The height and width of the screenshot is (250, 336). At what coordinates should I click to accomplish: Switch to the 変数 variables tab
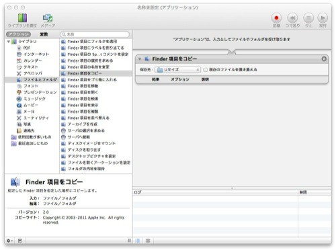44,34
